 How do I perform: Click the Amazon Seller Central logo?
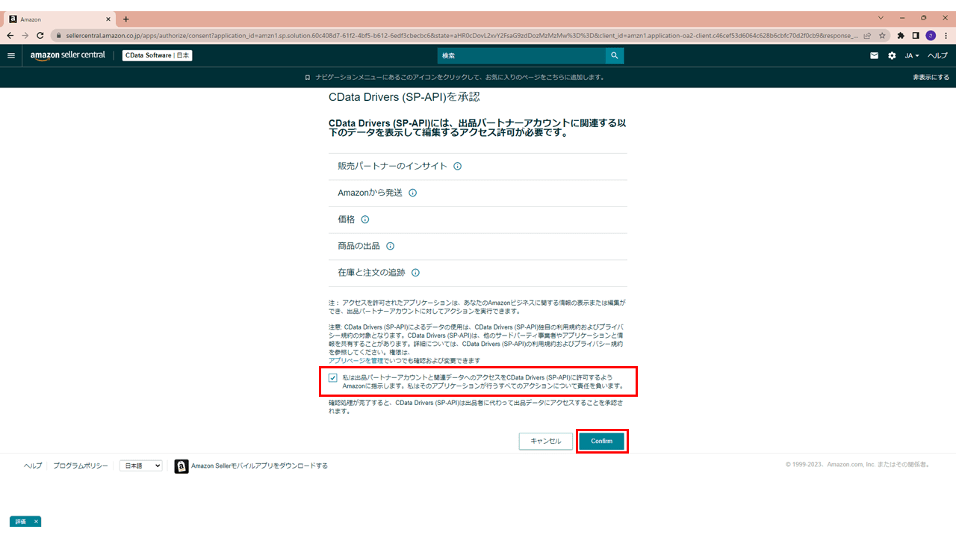tap(68, 55)
